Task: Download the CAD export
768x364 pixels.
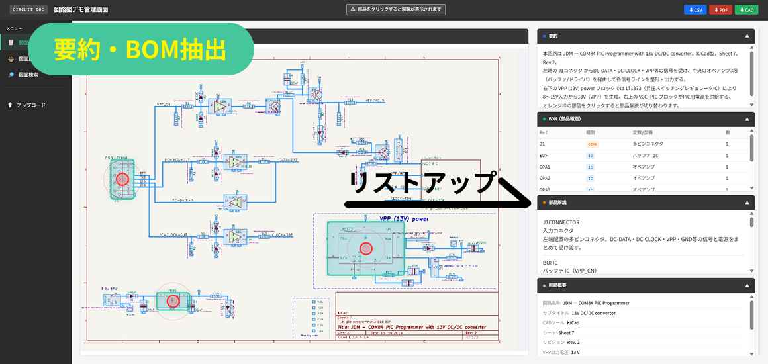Action: pos(746,10)
